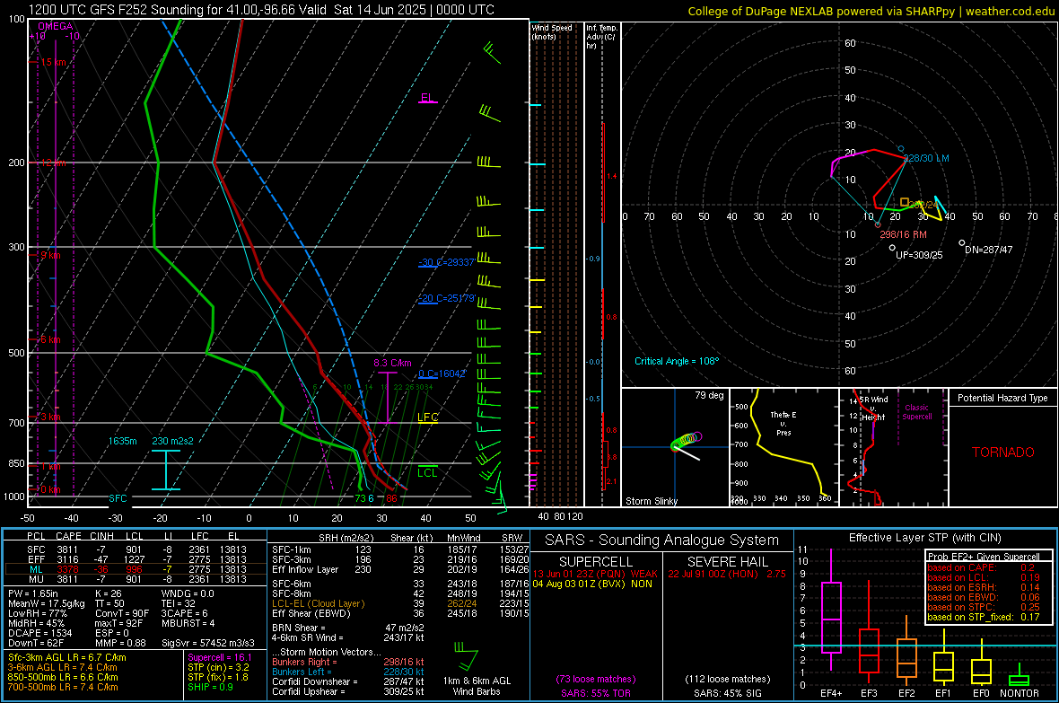Image resolution: width=1059 pixels, height=703 pixels.
Task: Click the Supercell = 16.1 composite value
Action: [x=220, y=657]
